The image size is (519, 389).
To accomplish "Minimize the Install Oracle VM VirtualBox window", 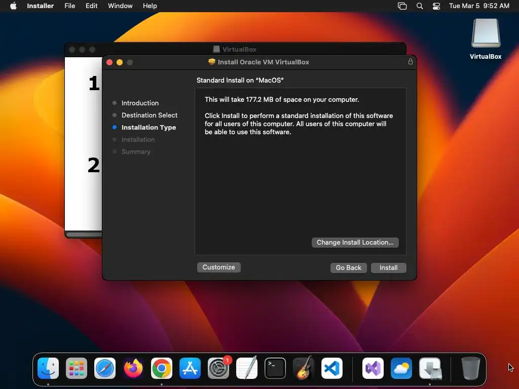I will click(120, 62).
